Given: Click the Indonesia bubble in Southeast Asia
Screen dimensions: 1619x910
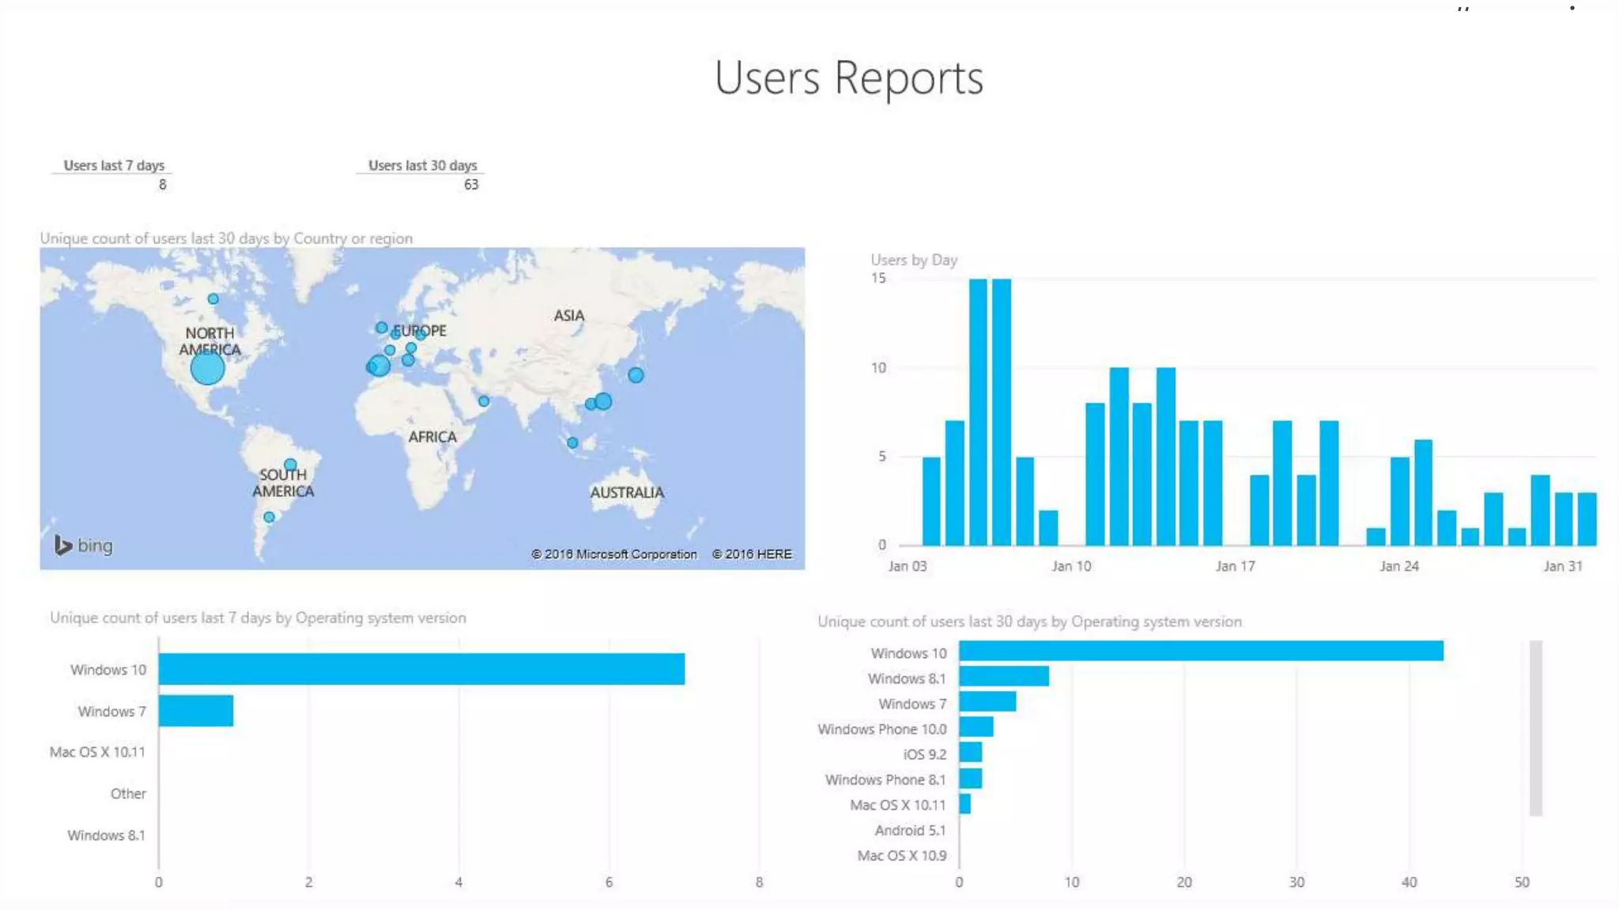Looking at the screenshot, I should point(572,443).
